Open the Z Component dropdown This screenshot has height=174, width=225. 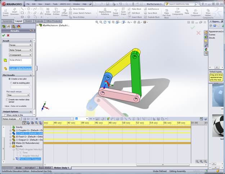point(20,55)
